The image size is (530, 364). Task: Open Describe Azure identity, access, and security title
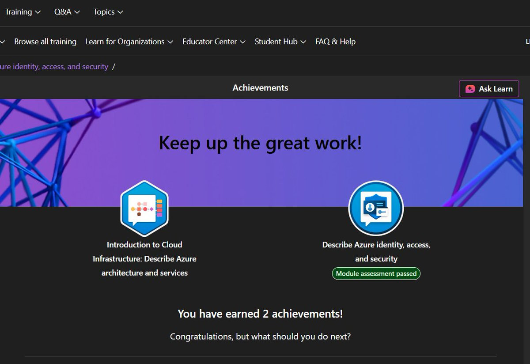[x=376, y=252]
